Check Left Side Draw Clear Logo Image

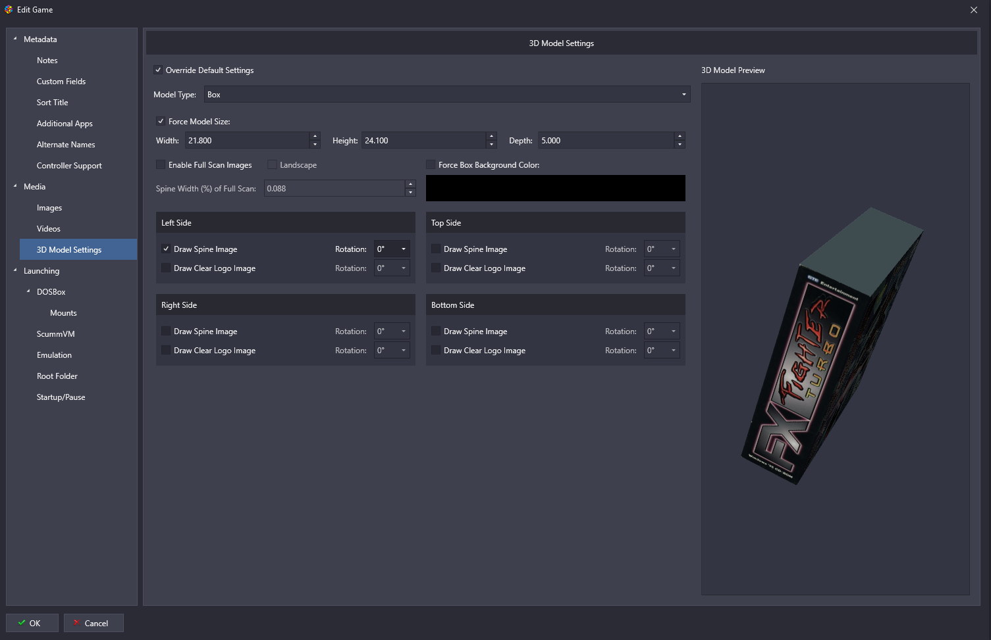tap(166, 268)
